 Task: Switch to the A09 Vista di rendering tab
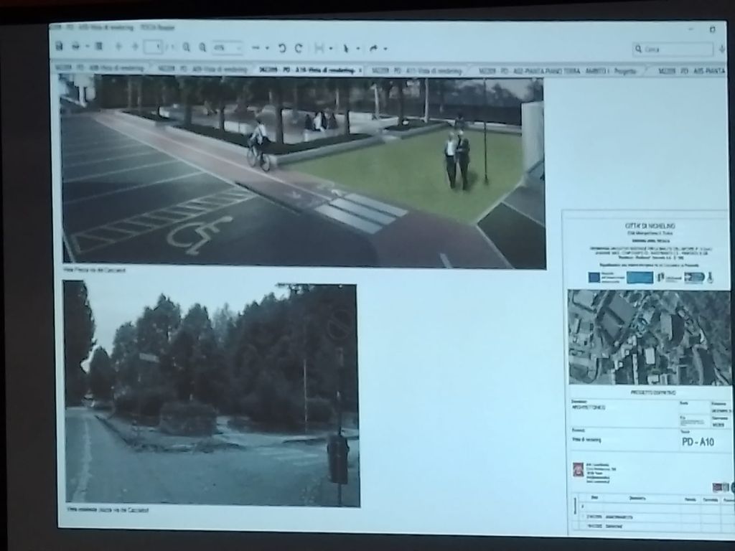202,70
